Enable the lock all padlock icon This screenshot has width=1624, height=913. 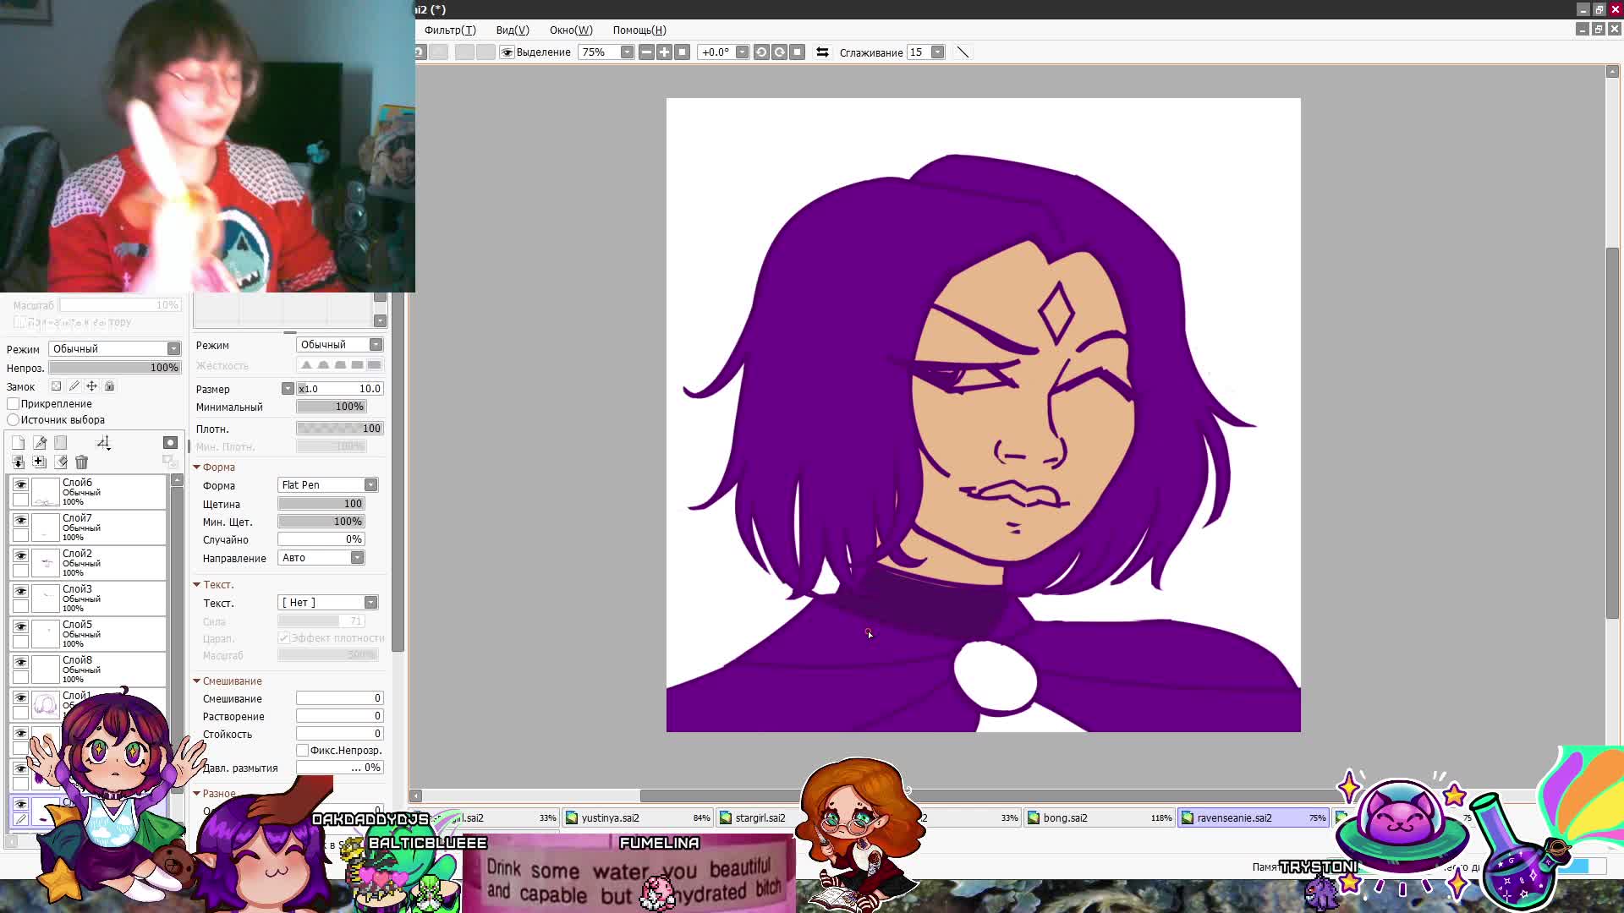pyautogui.click(x=109, y=386)
